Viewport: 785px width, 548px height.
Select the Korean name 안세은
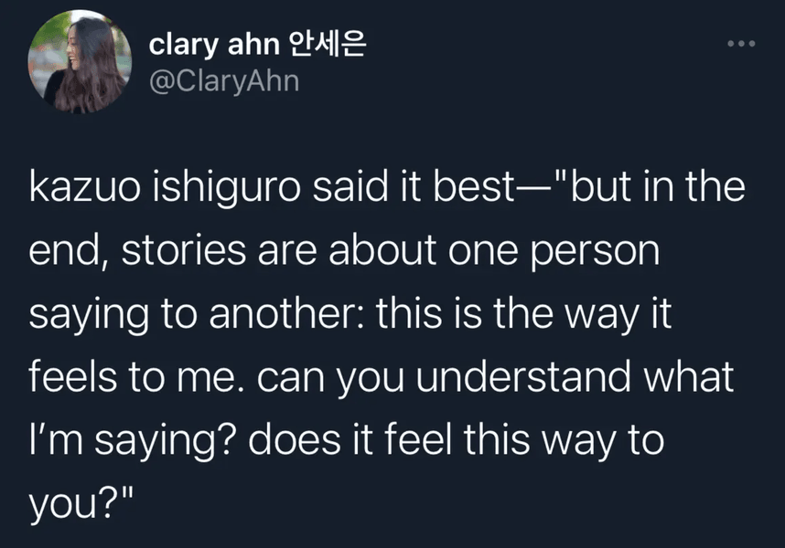click(x=328, y=44)
